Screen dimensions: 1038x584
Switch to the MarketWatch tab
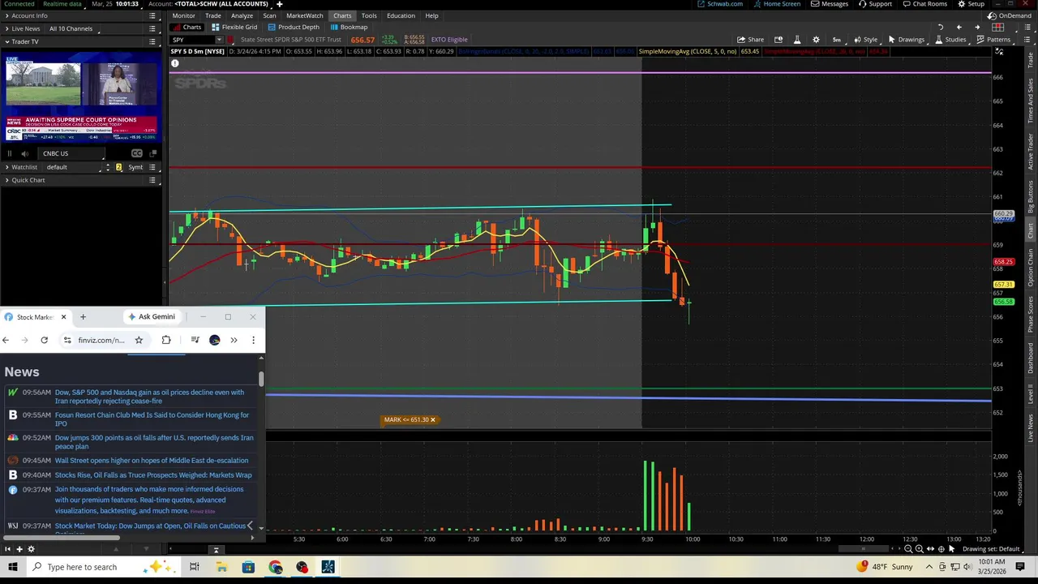pos(304,15)
